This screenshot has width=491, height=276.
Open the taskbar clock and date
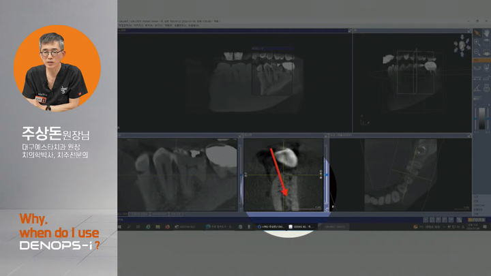(x=472, y=227)
